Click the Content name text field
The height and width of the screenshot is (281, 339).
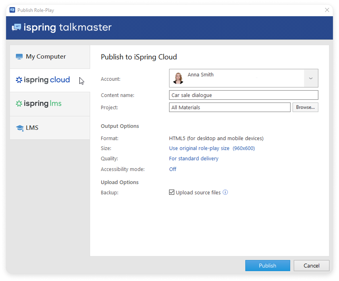point(243,95)
